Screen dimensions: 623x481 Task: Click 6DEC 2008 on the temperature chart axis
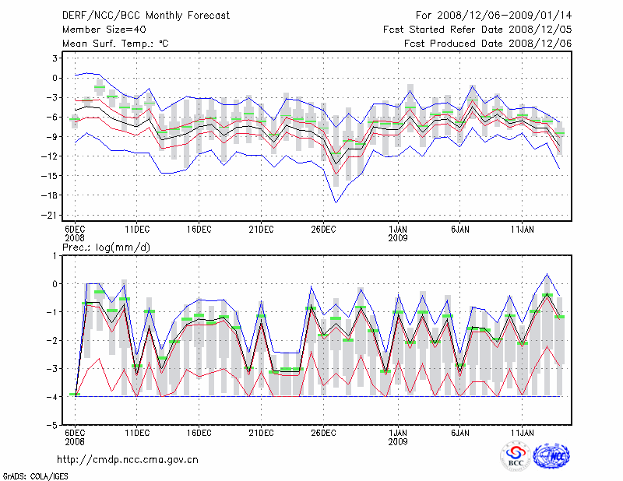75,233
